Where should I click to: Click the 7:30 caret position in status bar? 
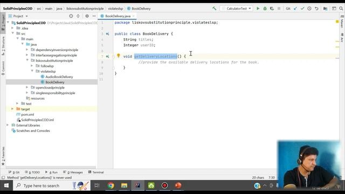(x=272, y=177)
